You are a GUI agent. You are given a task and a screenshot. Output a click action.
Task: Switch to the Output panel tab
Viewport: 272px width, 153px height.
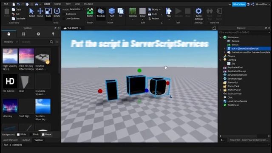(x=26, y=140)
